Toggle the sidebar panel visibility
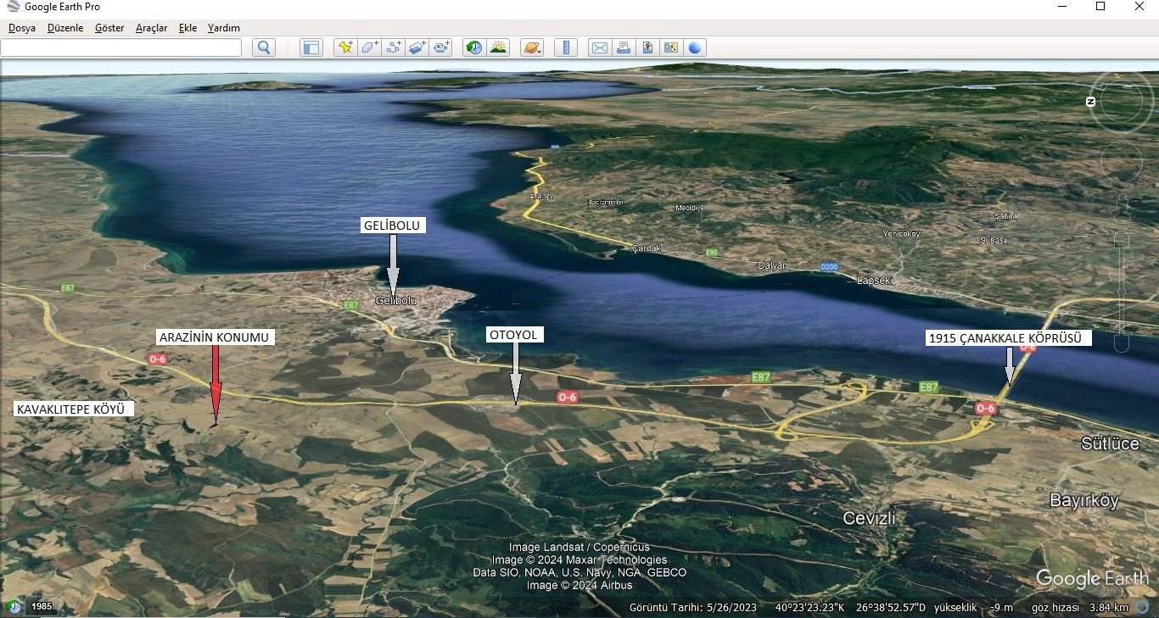The height and width of the screenshot is (618, 1159). tap(311, 47)
